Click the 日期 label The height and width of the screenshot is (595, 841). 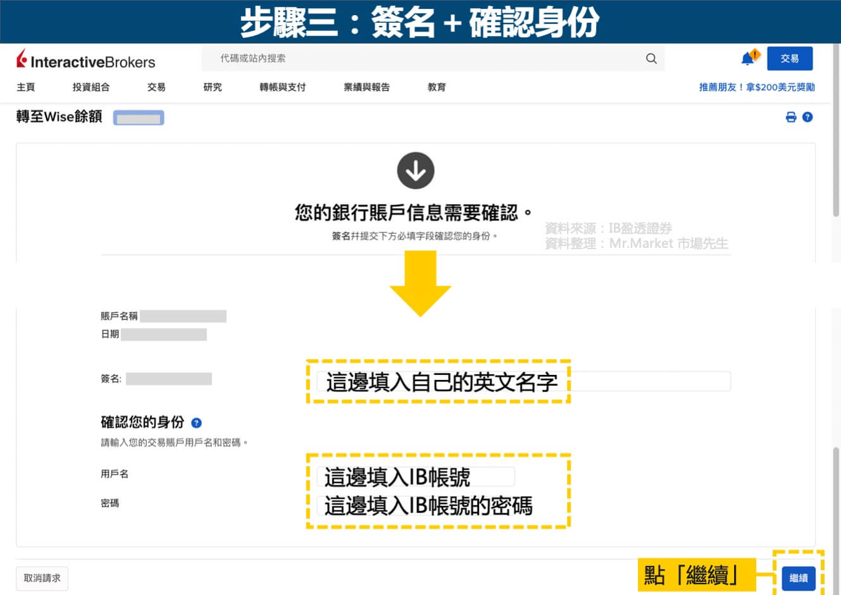(110, 334)
